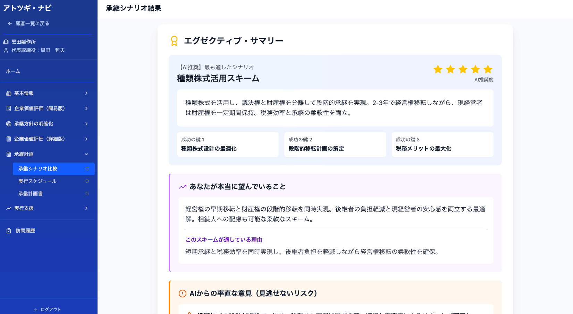The height and width of the screenshot is (314, 573).
Task: Expand the 企業価値評価（詳細版）chevron
Action: pos(86,139)
